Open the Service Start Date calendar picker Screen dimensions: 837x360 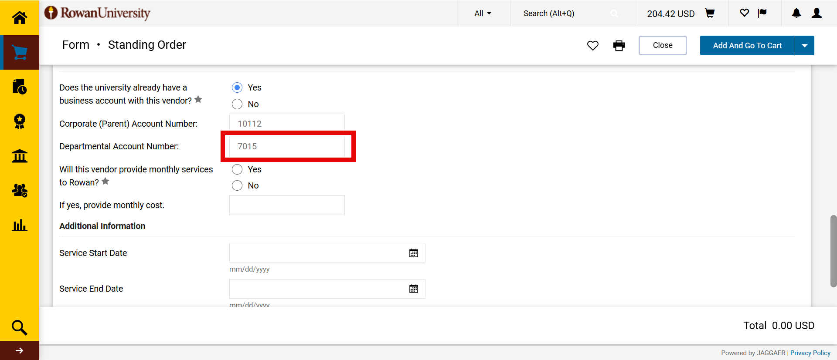(x=414, y=253)
